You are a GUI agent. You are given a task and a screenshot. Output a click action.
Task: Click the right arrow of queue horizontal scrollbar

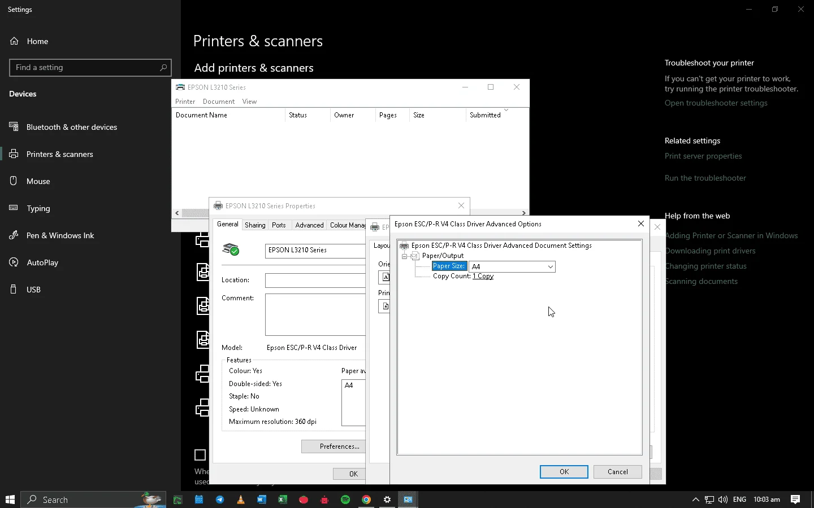point(524,213)
